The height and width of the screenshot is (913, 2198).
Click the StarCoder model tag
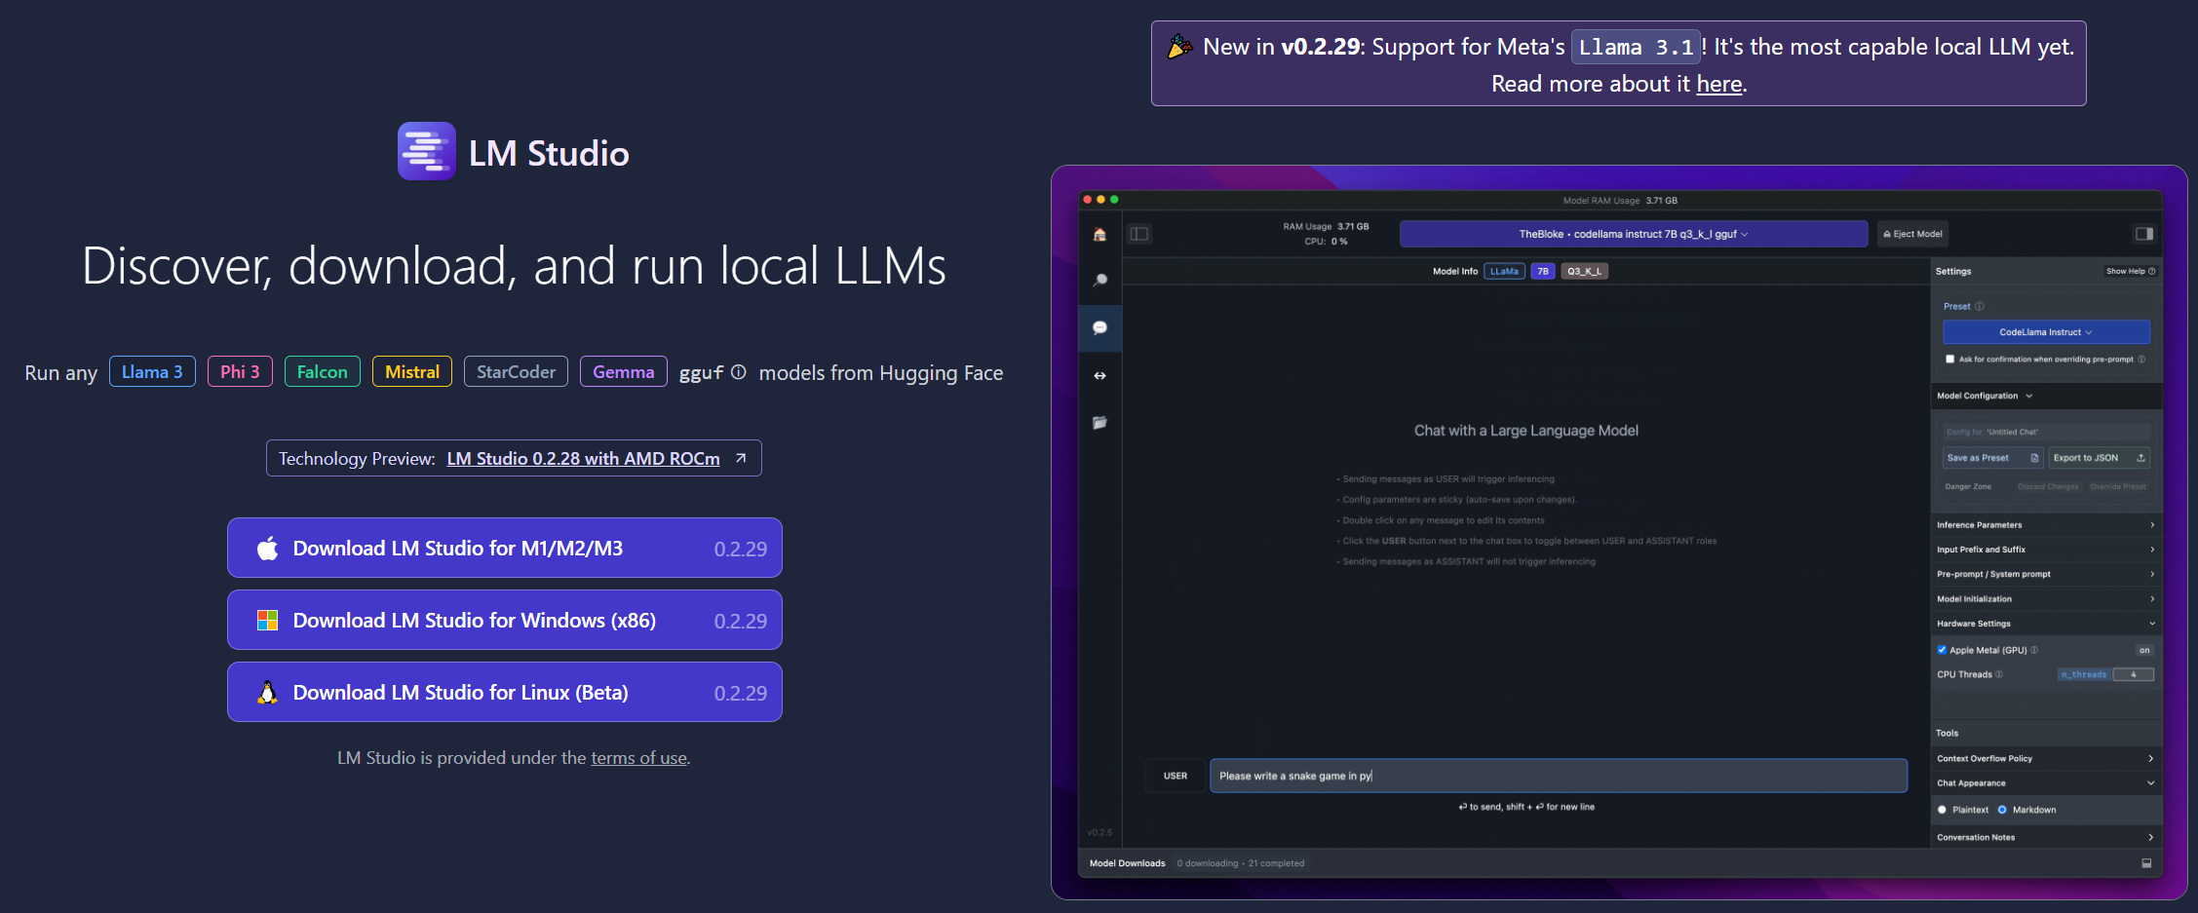pos(516,371)
